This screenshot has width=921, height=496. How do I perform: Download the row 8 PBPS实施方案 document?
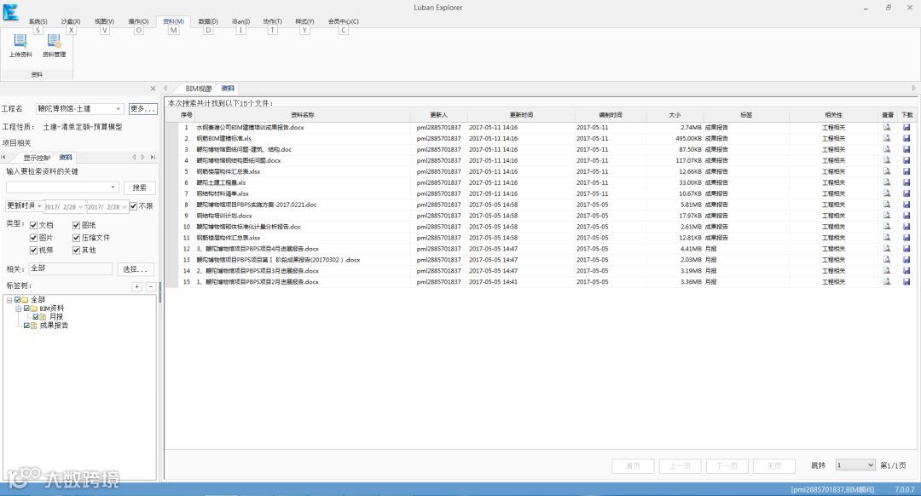[907, 205]
